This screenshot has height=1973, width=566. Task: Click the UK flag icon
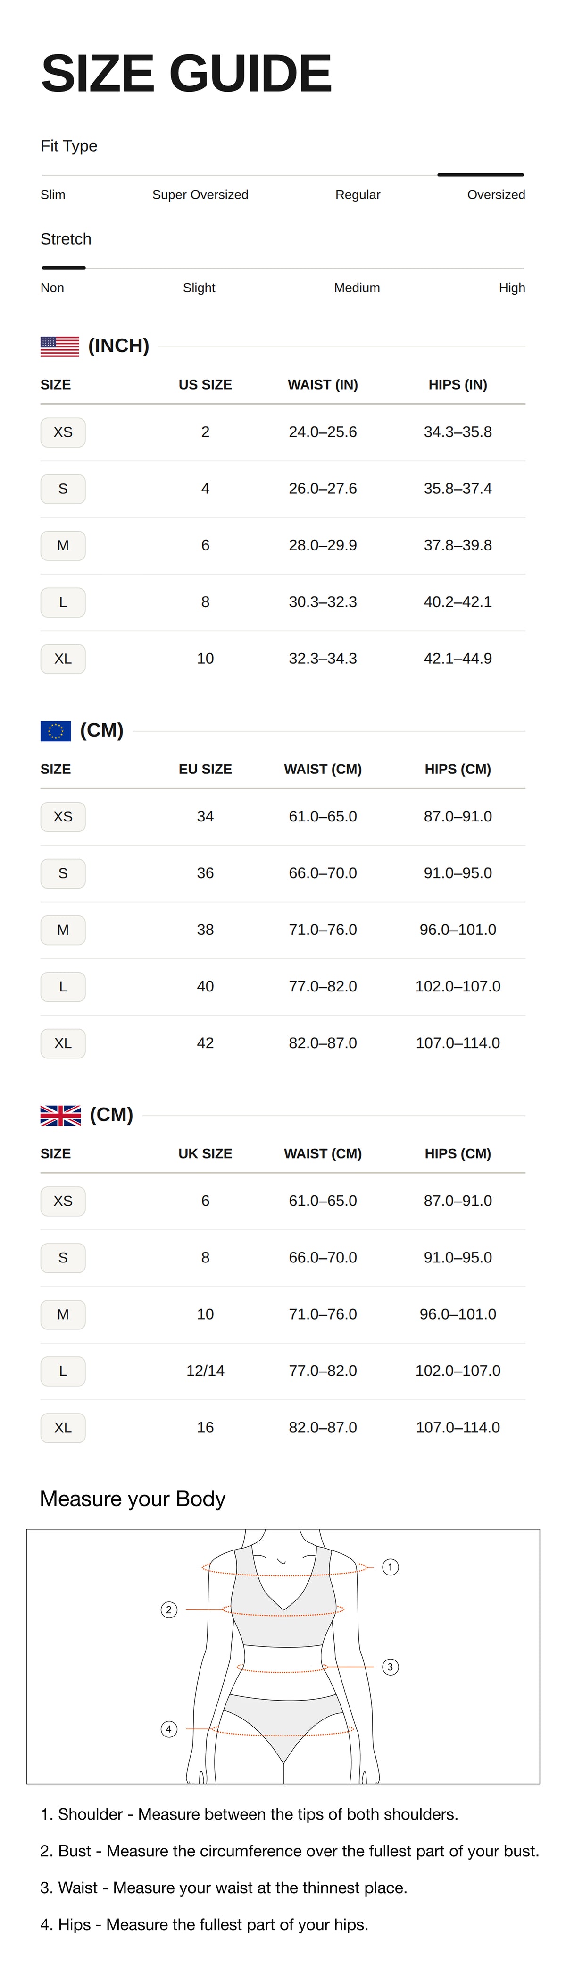[60, 1115]
